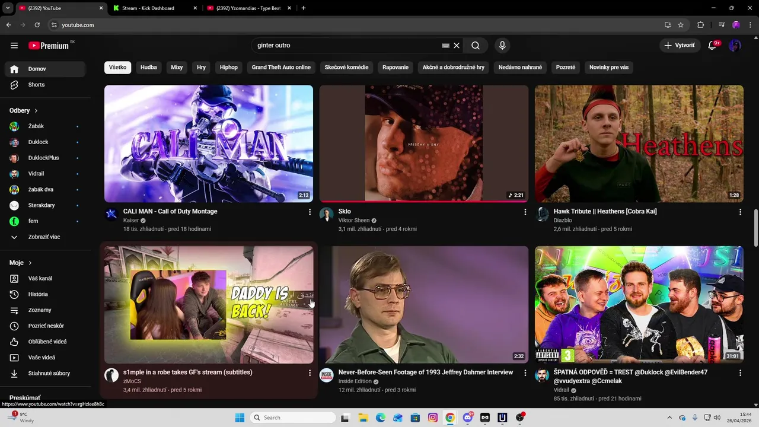The width and height of the screenshot is (759, 427).
Task: Select Skečové komédie chip
Action: coord(346,68)
